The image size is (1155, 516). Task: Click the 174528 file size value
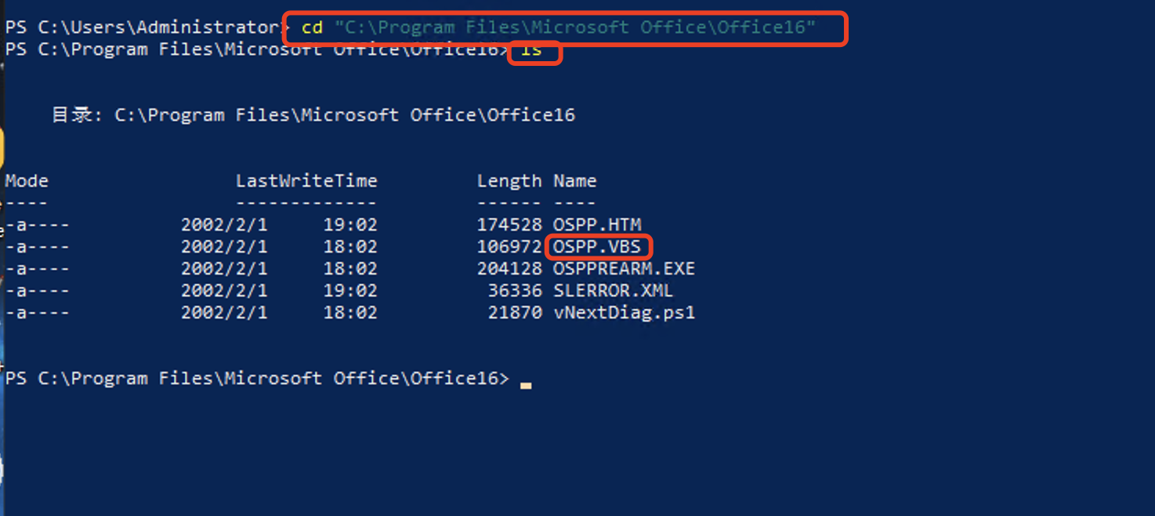[x=509, y=225]
